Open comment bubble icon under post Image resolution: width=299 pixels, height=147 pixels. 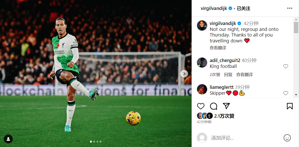[x=214, y=106]
